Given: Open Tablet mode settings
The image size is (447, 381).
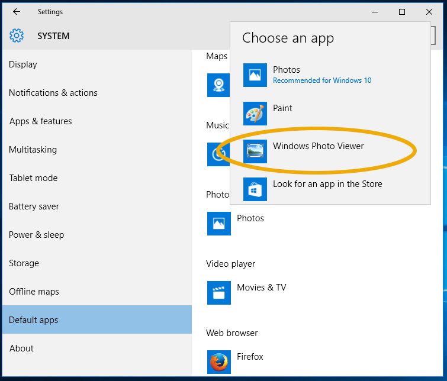Looking at the screenshot, I should coord(97,178).
